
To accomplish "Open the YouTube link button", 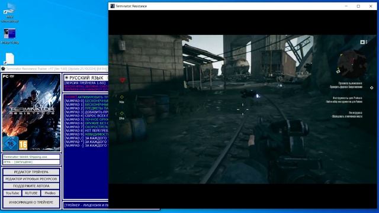I will click(x=12, y=193).
